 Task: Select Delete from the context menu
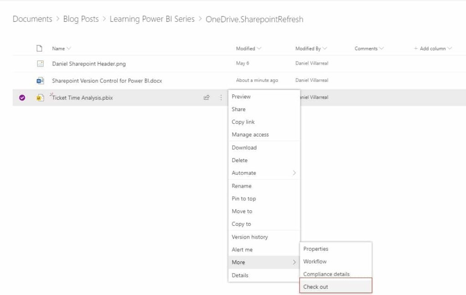point(264,160)
